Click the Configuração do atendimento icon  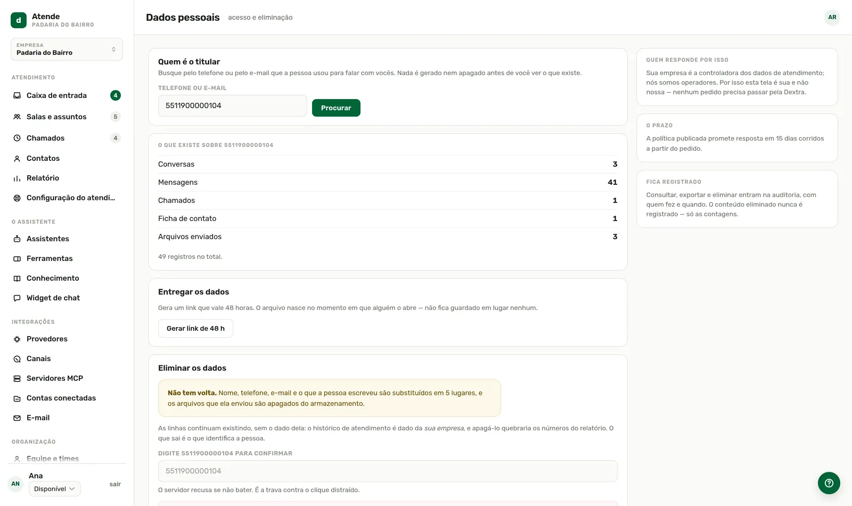point(17,198)
